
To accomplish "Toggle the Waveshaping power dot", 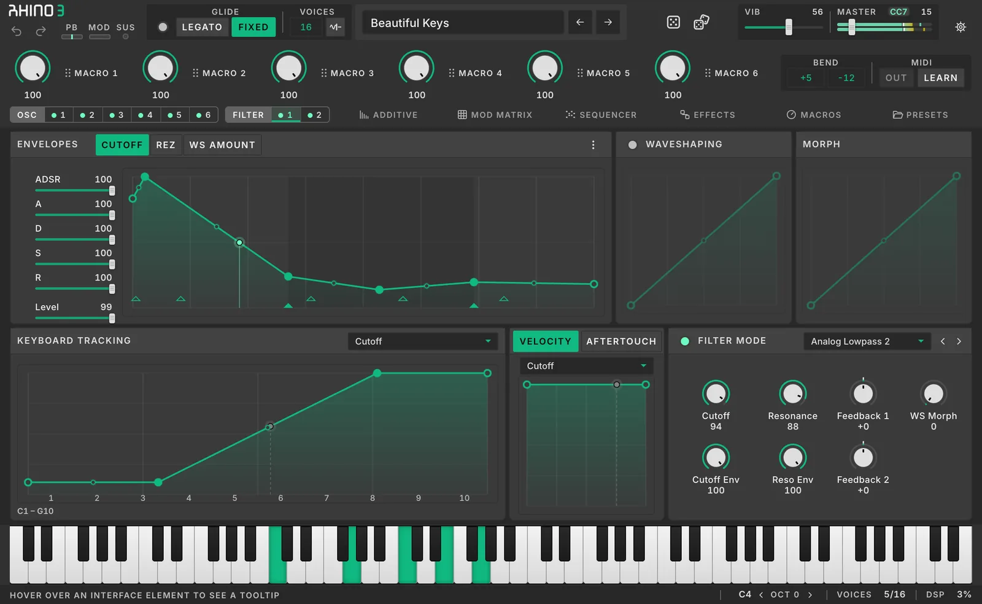I will tap(632, 145).
